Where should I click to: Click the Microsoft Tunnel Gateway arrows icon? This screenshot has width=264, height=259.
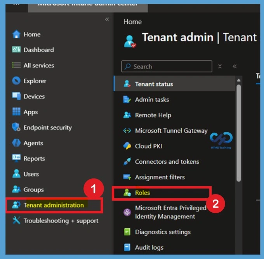pos(127,131)
